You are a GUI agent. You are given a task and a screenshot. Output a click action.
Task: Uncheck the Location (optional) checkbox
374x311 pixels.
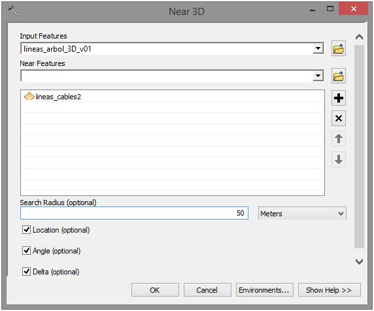tap(26, 230)
